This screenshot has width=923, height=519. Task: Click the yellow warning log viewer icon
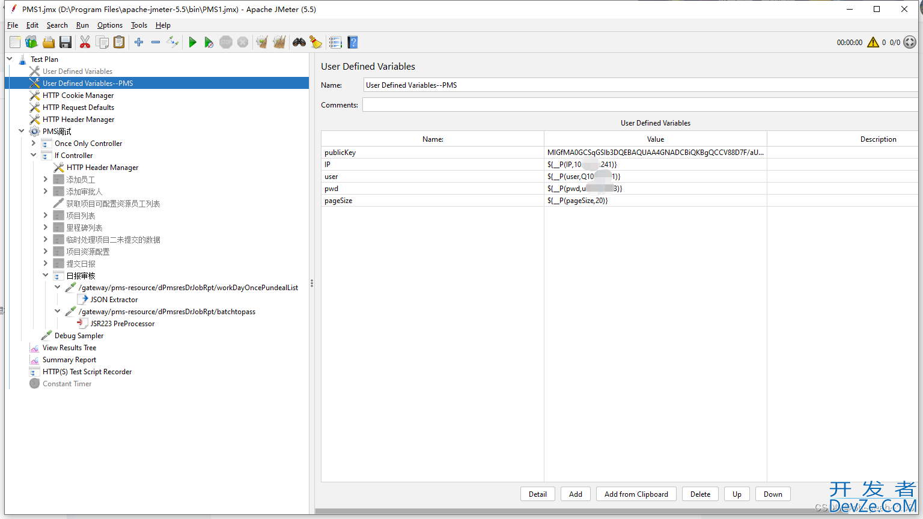pos(873,42)
